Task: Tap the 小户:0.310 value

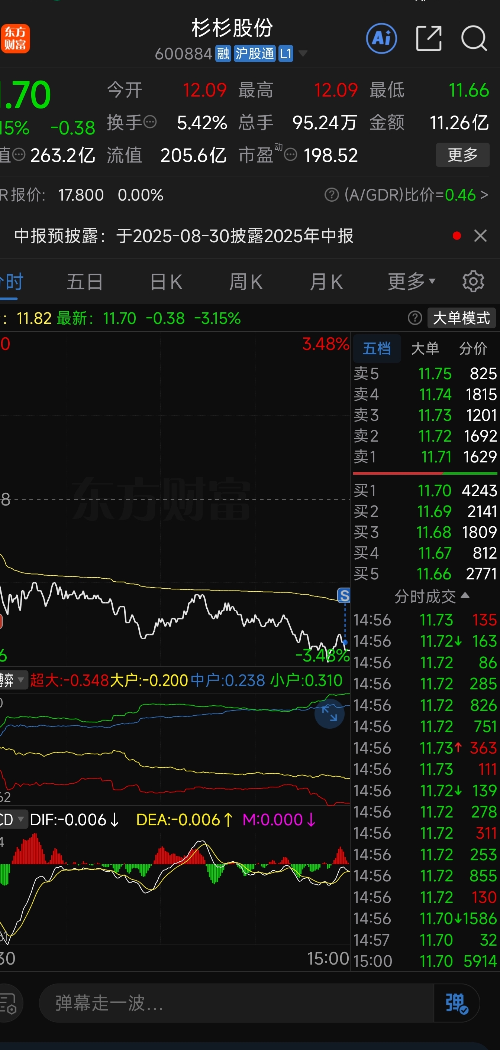Action: pos(306,680)
